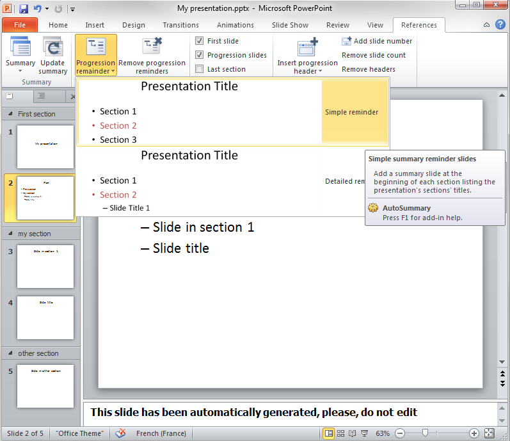Viewport: 510px width, 441px height.
Task: Click the 'Slide title' bullet text
Action: point(181,248)
